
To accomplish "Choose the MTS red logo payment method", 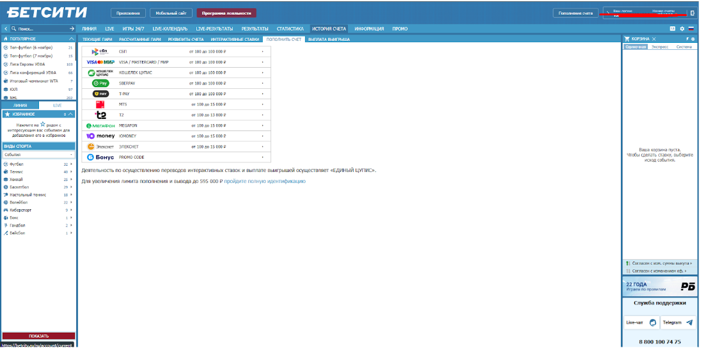I will (100, 104).
